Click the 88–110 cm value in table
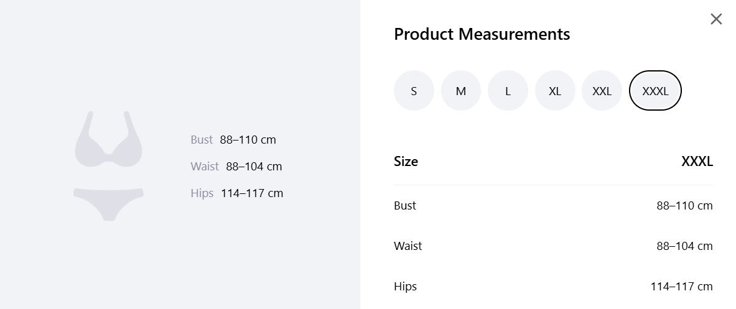Image resolution: width=736 pixels, height=309 pixels. click(684, 205)
